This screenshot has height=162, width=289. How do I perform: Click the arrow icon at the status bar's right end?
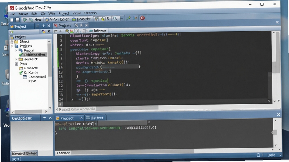280,155
